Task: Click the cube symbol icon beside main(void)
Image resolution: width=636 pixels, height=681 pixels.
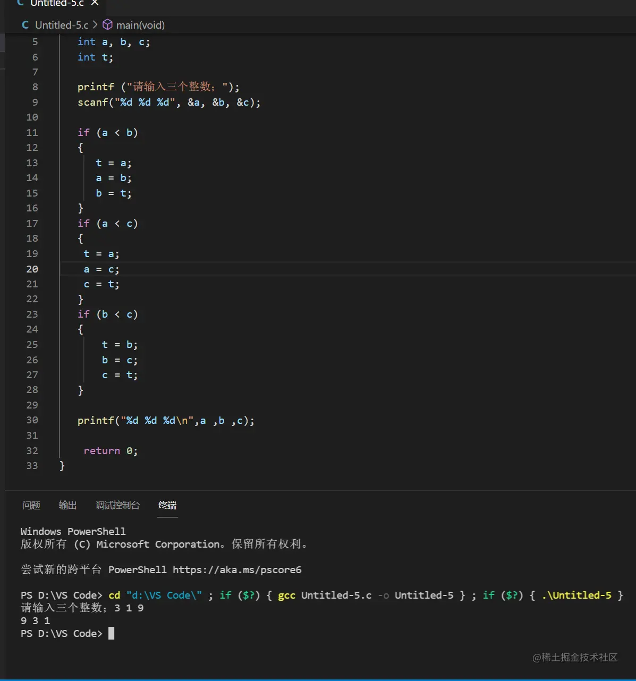Action: [x=107, y=24]
